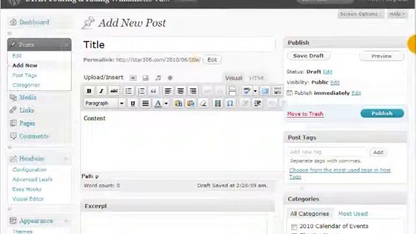Image resolution: width=416 pixels, height=234 pixels.
Task: Switch to the HTML editor tab
Action: pos(257,78)
